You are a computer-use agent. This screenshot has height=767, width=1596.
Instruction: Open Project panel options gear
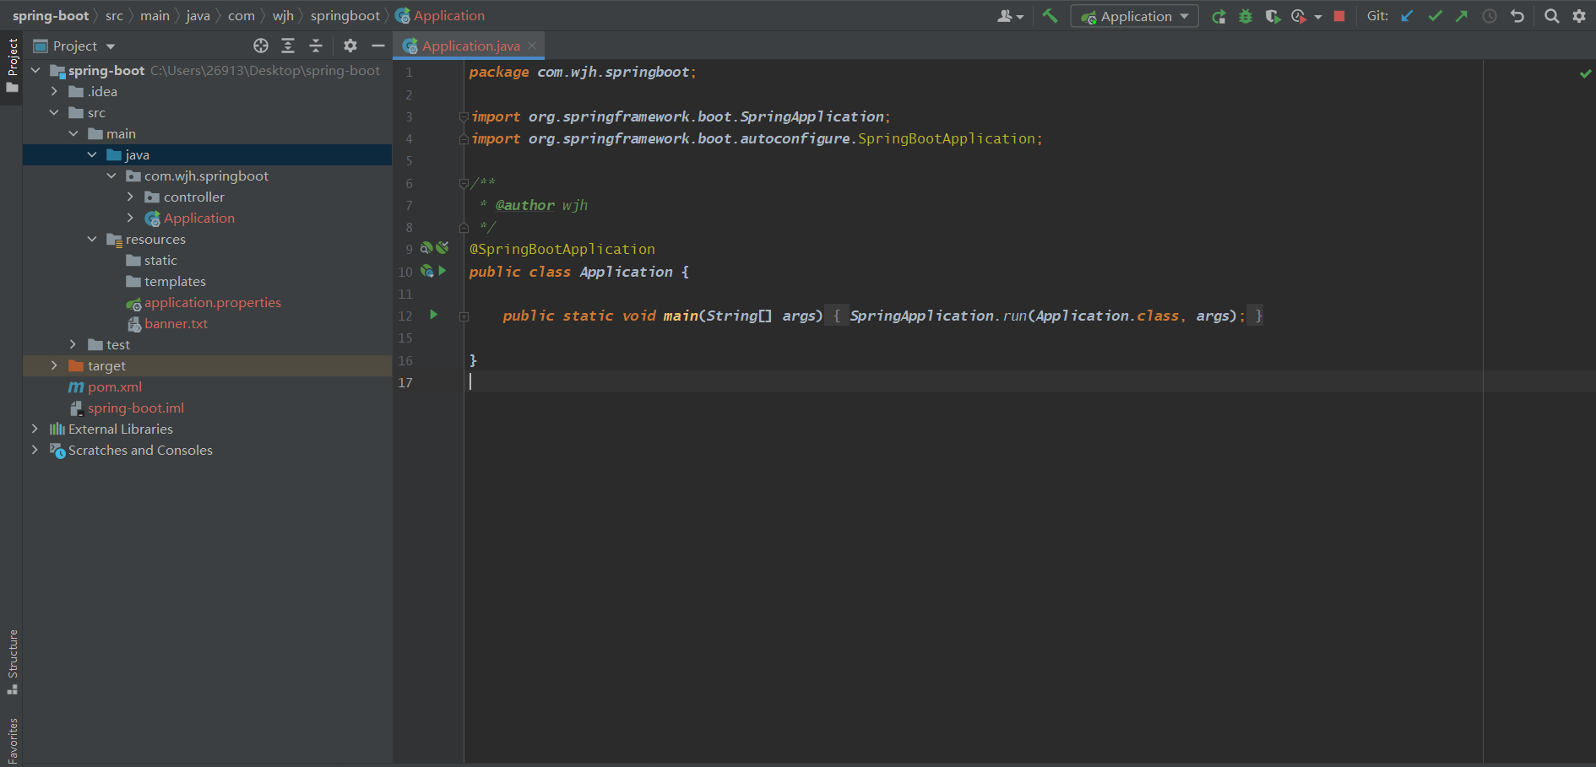click(x=350, y=46)
